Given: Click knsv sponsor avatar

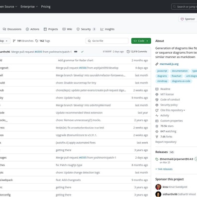Looking at the screenshot, I should click(158, 187).
